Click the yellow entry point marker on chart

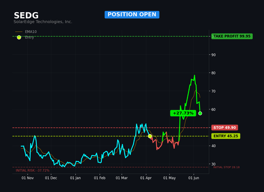point(150,136)
